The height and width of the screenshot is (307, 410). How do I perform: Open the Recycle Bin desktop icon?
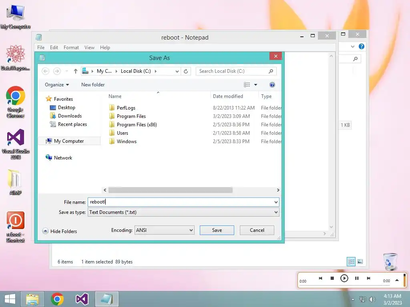390,262
